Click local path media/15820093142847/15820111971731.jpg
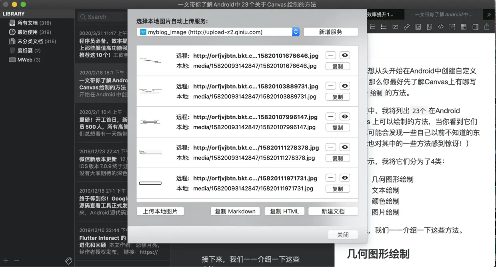496x267 pixels. 253,188
